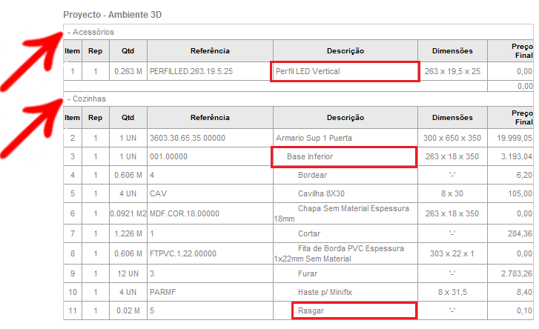Click reference MDF.COR.18.00000
Image resolution: width=539 pixels, height=329 pixels.
coord(182,213)
